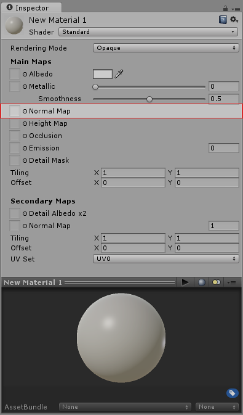Click the UV Set label

tap(22, 259)
